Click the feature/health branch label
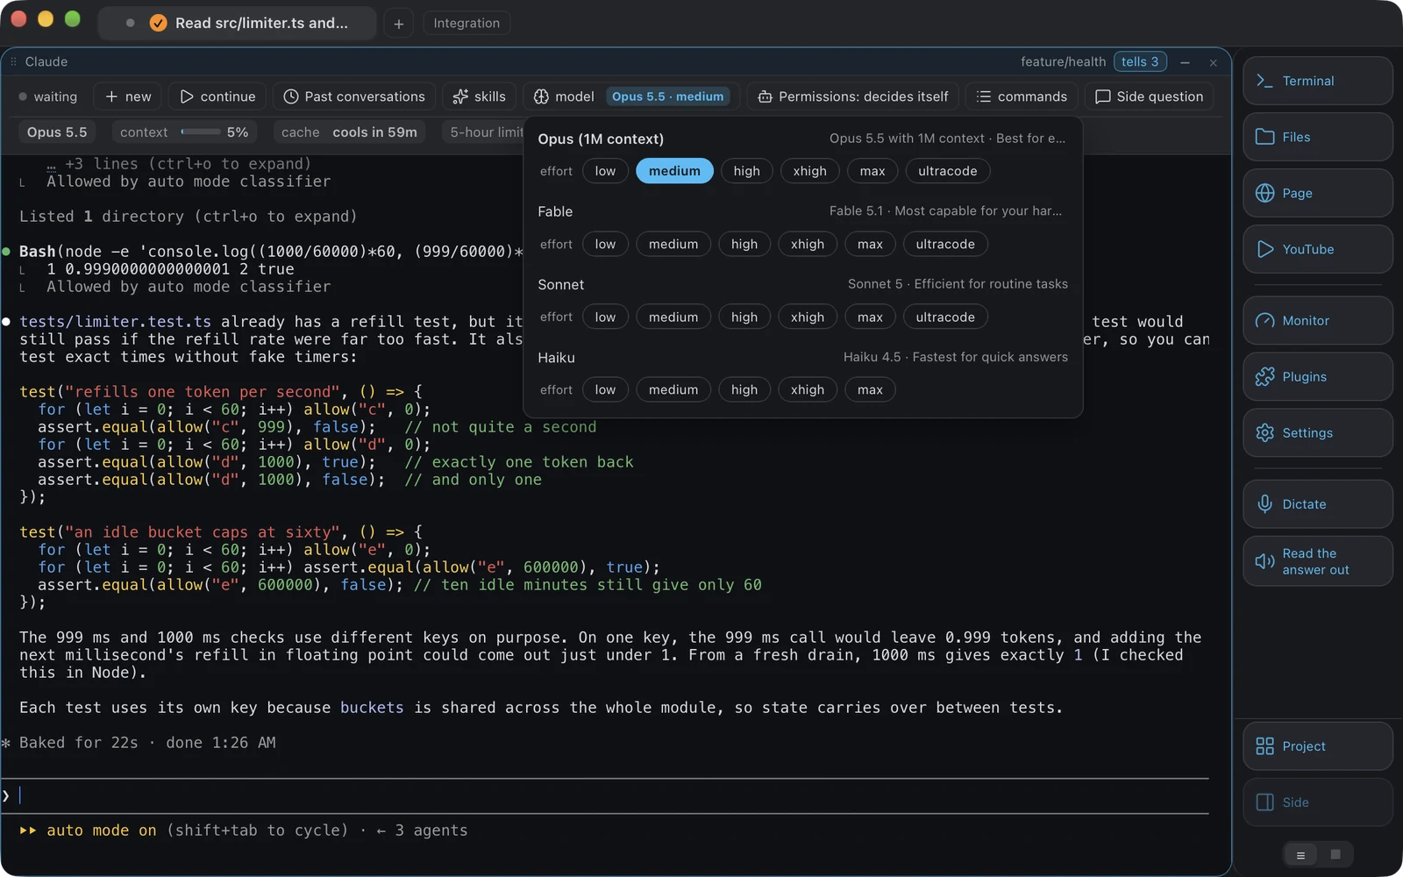This screenshot has width=1403, height=877. 1063,61
